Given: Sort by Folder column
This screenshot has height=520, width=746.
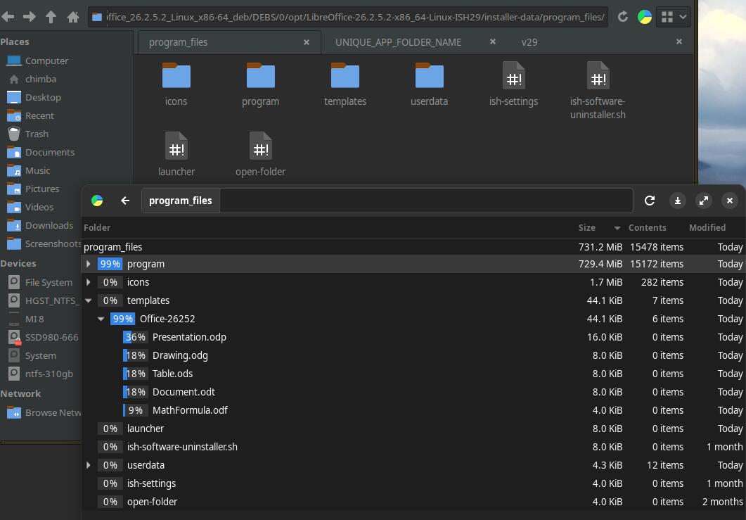Looking at the screenshot, I should (97, 227).
